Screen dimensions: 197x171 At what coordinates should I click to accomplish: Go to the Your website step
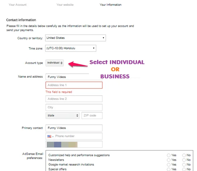(x=65, y=5)
